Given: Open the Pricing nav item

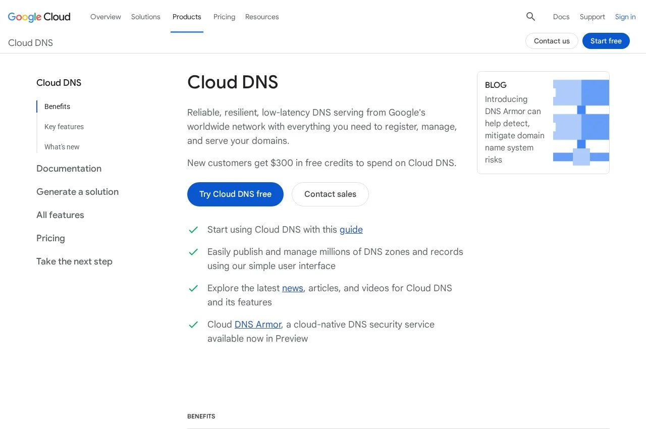Looking at the screenshot, I should (x=224, y=17).
